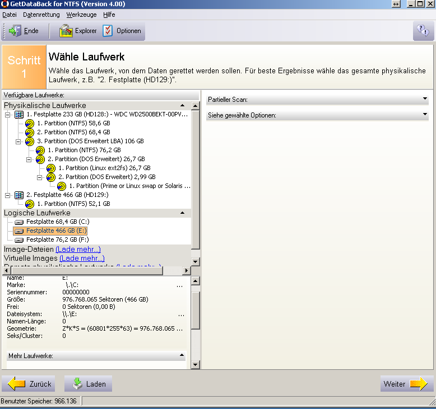Click the Linux swap partition icon
This screenshot has height=409, width=436.
coord(62,186)
